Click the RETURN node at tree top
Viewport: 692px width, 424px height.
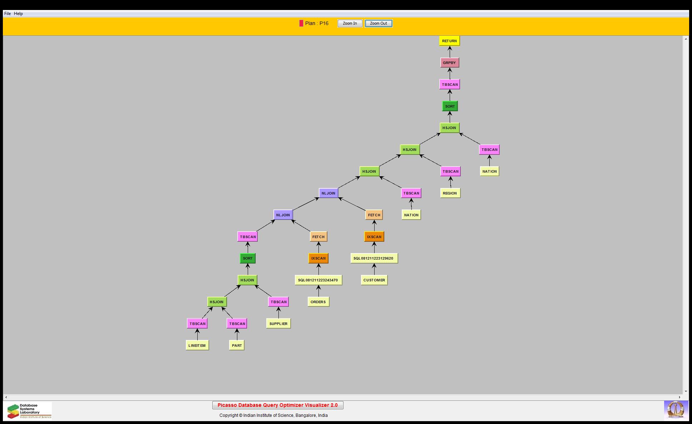tap(449, 41)
